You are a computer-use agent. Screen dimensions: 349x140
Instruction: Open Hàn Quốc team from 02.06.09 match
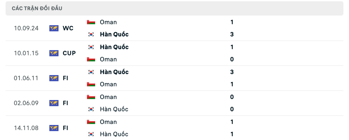pos(114,109)
